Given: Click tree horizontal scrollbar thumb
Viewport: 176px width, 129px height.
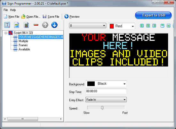Looking at the screenshot, I should tap(23, 119).
